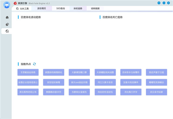Switch to the 站长工具 tab
This screenshot has width=173, height=119.
tap(22, 8)
